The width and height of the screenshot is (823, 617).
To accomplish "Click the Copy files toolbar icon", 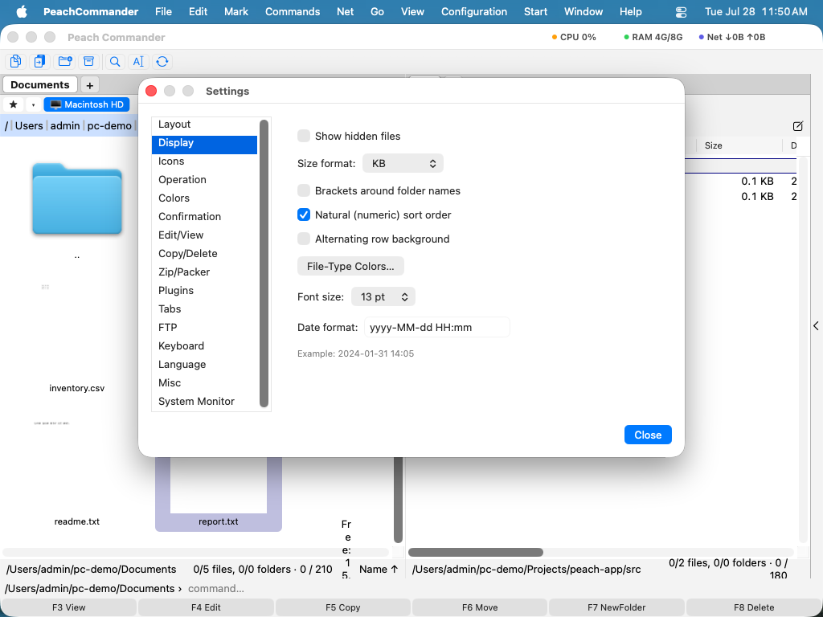I will click(16, 61).
